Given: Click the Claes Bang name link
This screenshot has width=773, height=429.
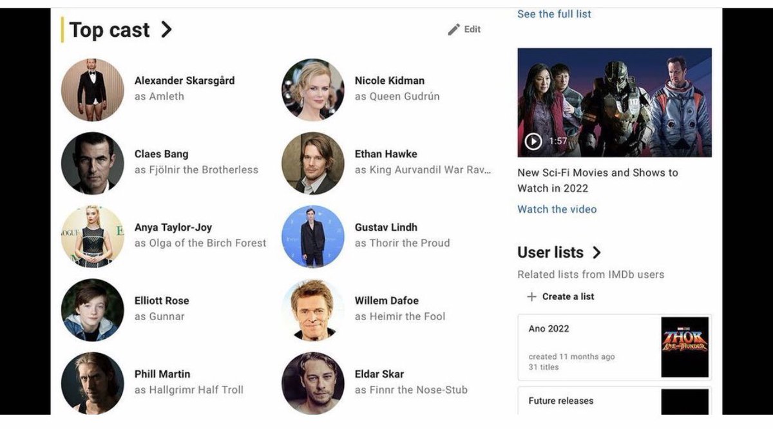Looking at the screenshot, I should [161, 154].
